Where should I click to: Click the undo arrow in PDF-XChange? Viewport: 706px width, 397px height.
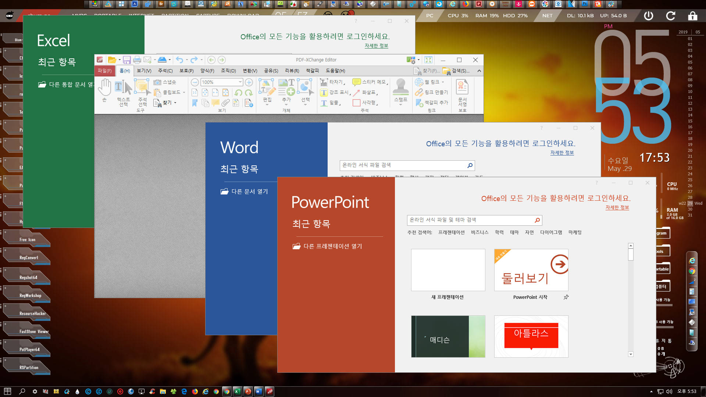click(179, 60)
